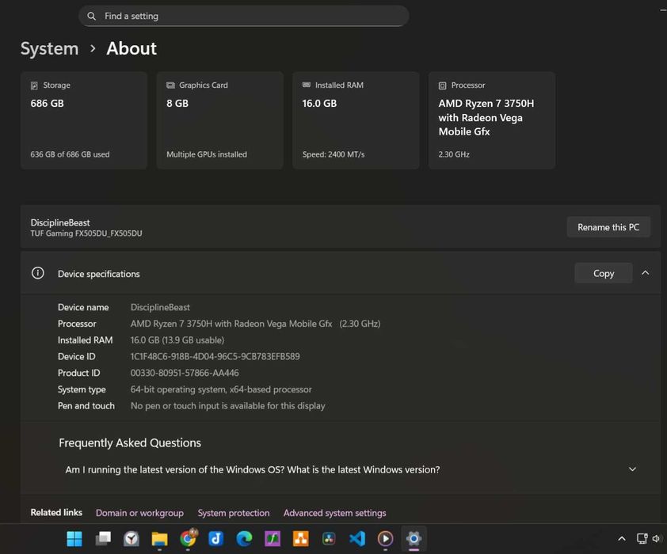
Task: Open Advanced system settings link
Action: coord(335,513)
